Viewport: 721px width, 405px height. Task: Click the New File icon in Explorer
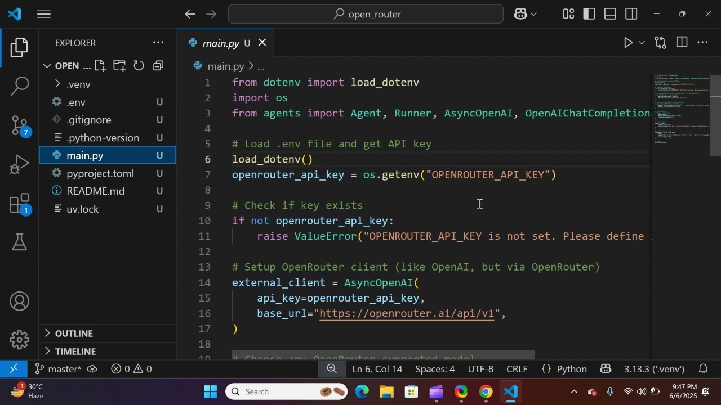[x=100, y=66]
